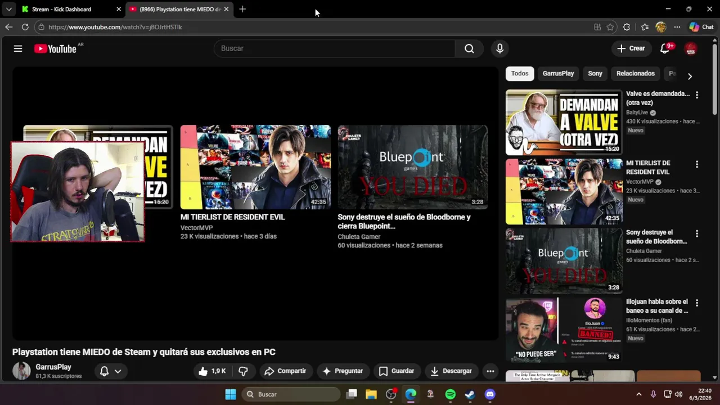Open sidebar Illojuan BANNED thumbnail
This screenshot has height=405, width=720.
[x=564, y=330]
